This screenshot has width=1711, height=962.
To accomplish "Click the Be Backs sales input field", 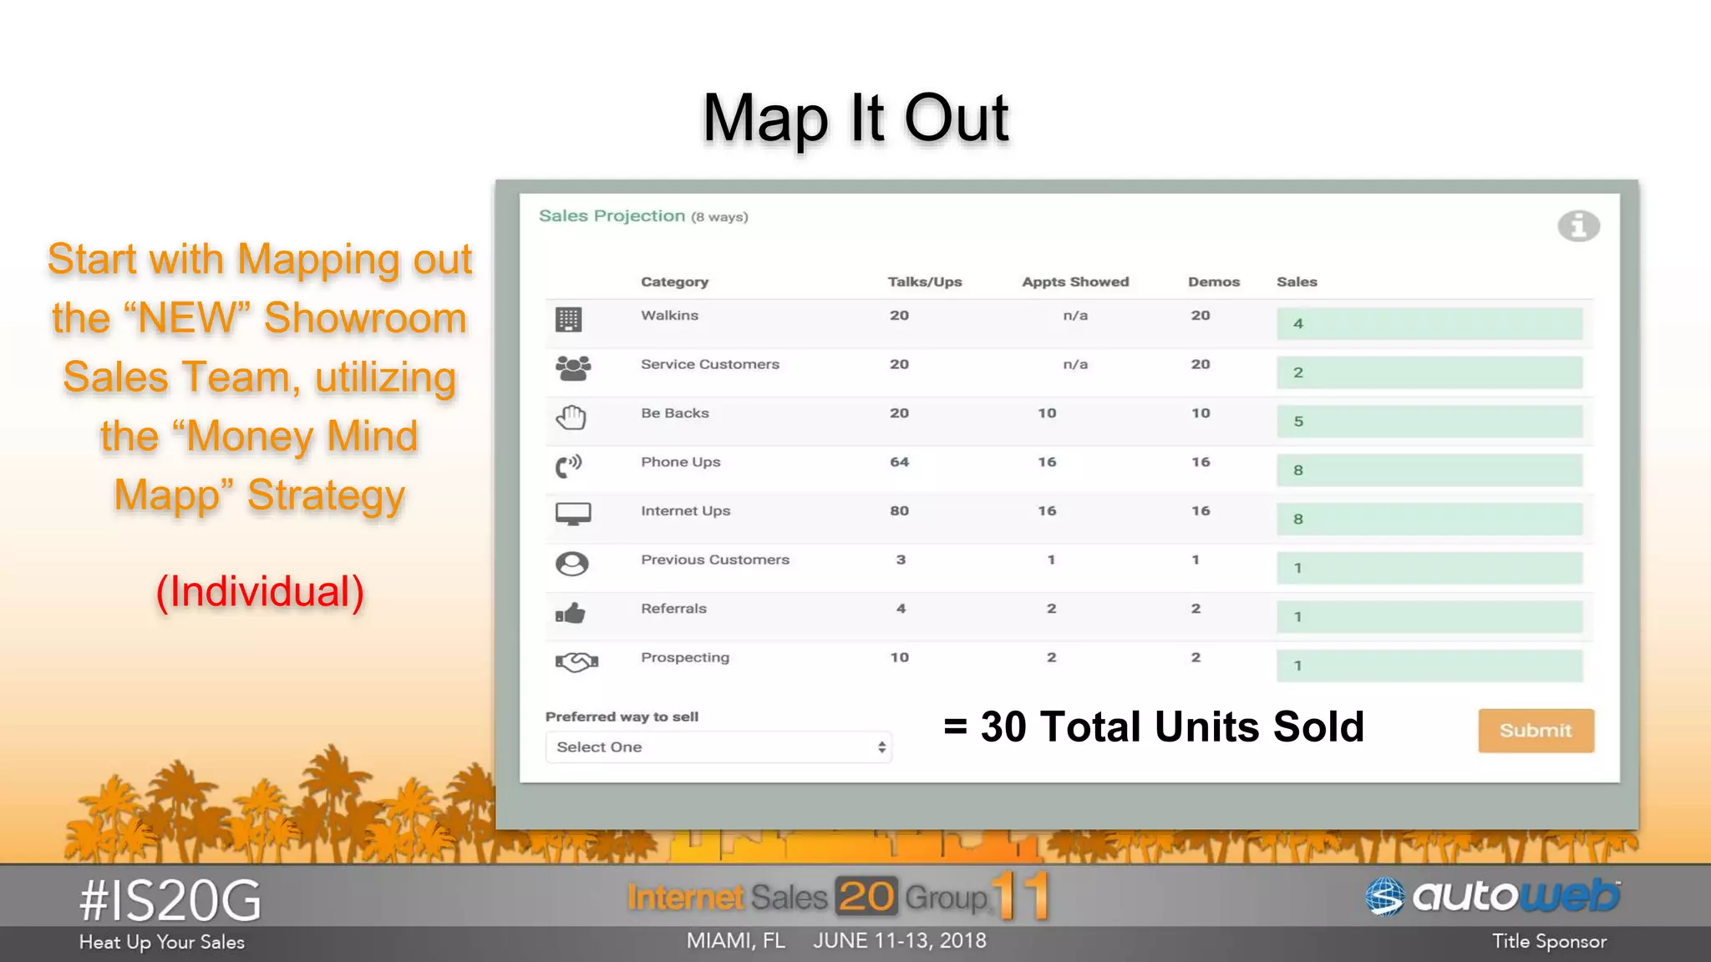I will tap(1429, 421).
